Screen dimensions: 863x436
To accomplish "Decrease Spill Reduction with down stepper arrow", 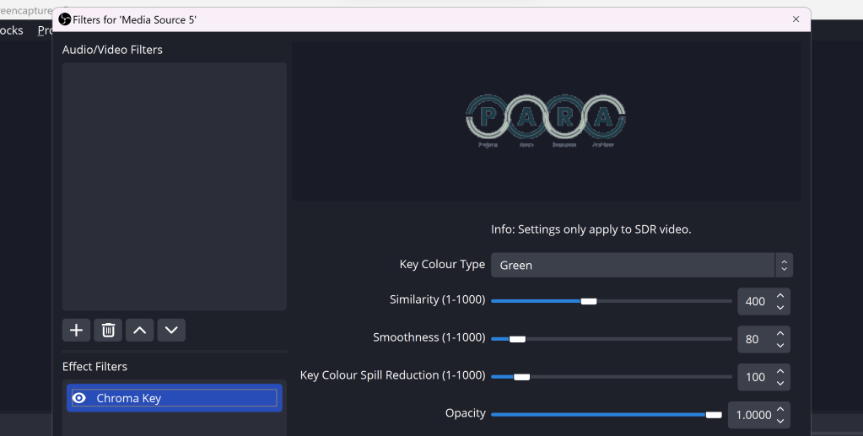I will tap(780, 384).
